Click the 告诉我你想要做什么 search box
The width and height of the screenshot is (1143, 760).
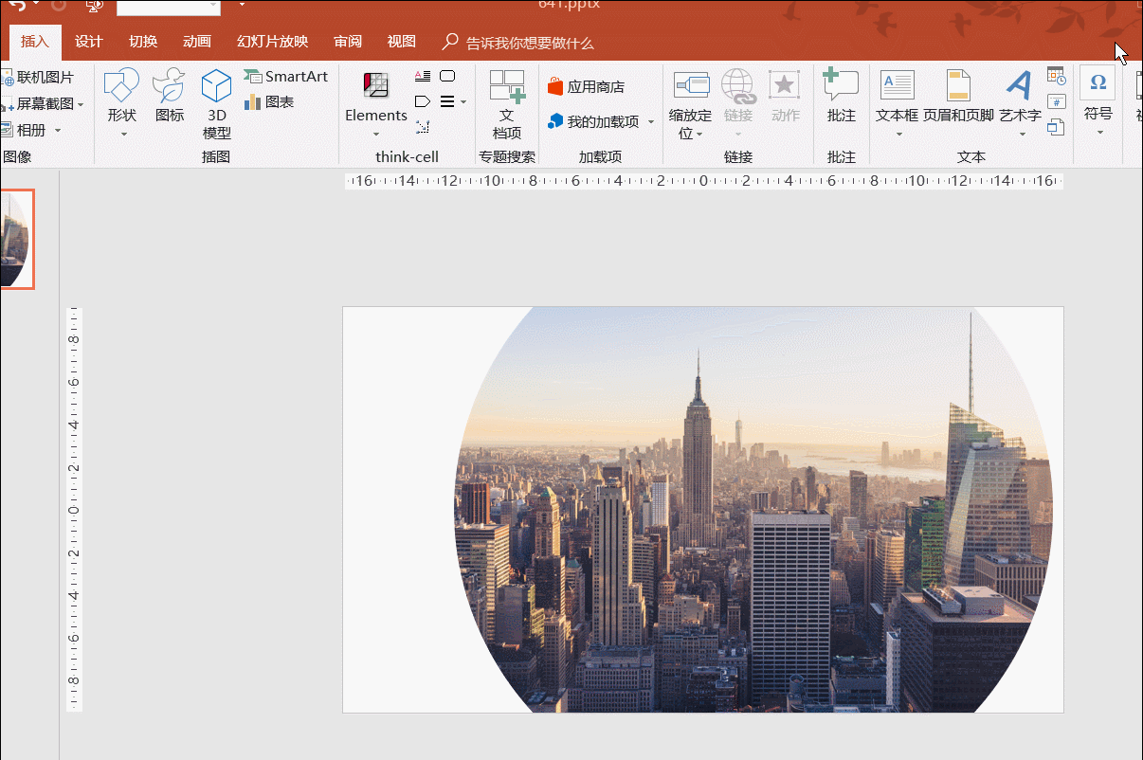tap(529, 43)
